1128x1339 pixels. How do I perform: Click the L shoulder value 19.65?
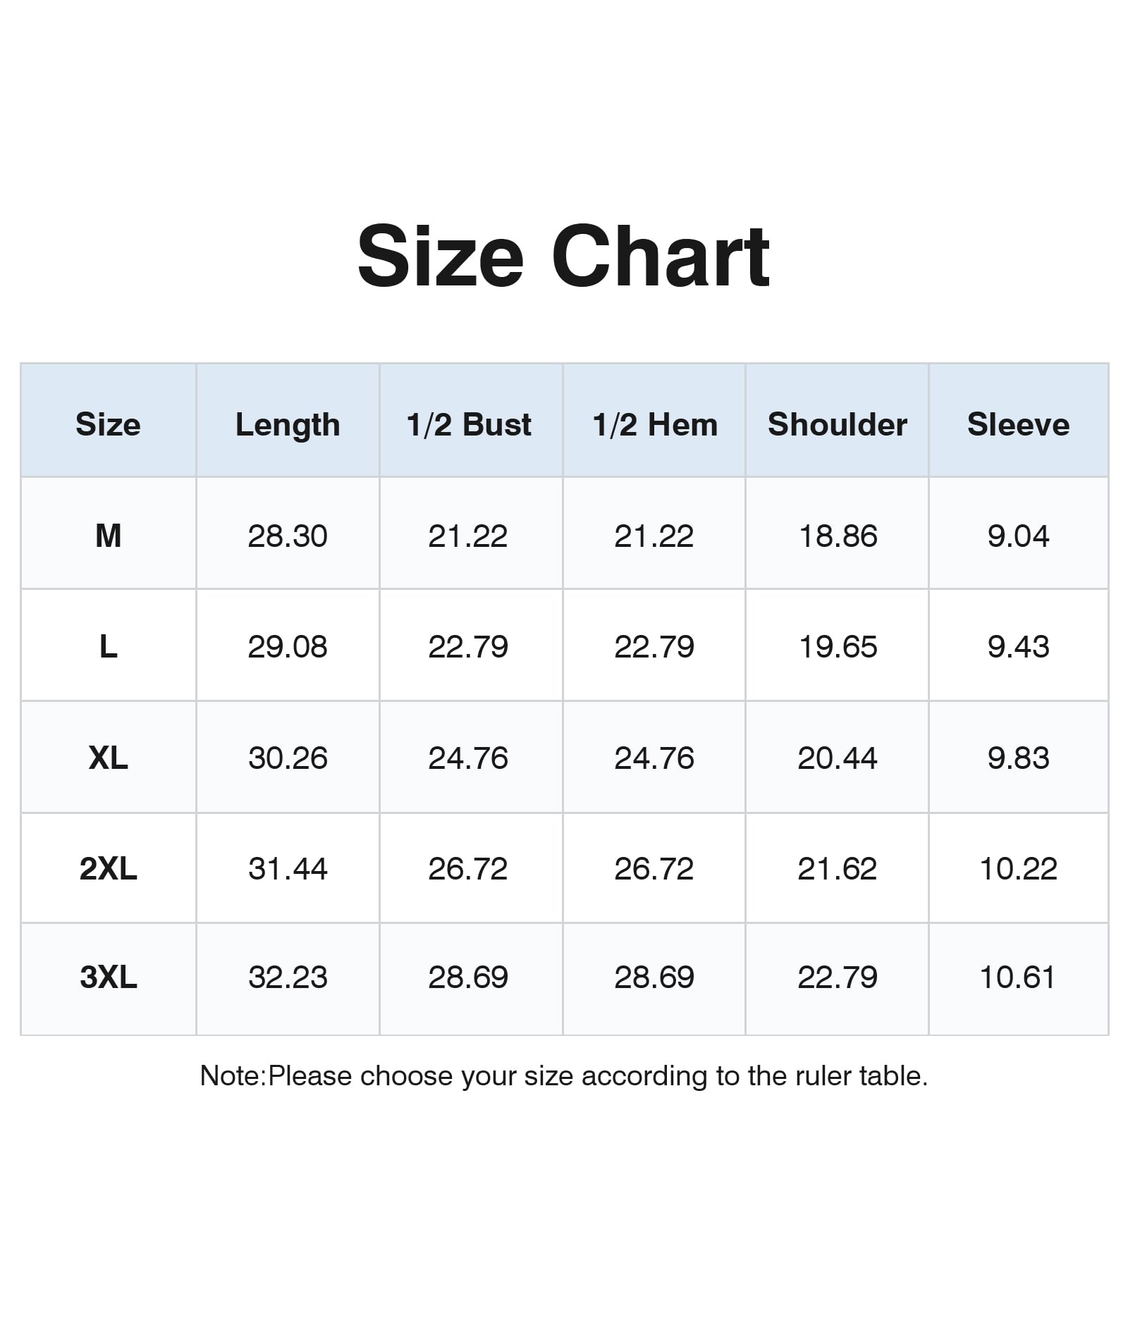(838, 646)
